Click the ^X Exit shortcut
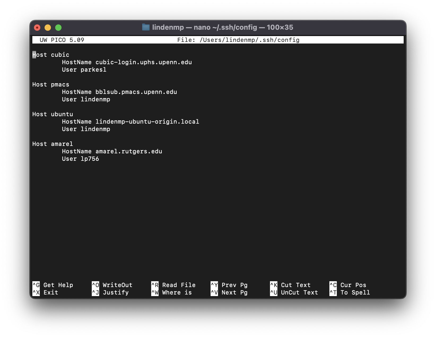Viewport: 436px width, 338px height. (x=45, y=292)
